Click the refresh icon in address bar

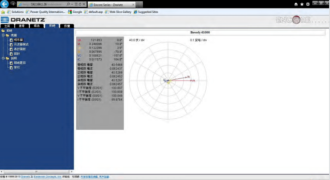(x=80, y=4)
